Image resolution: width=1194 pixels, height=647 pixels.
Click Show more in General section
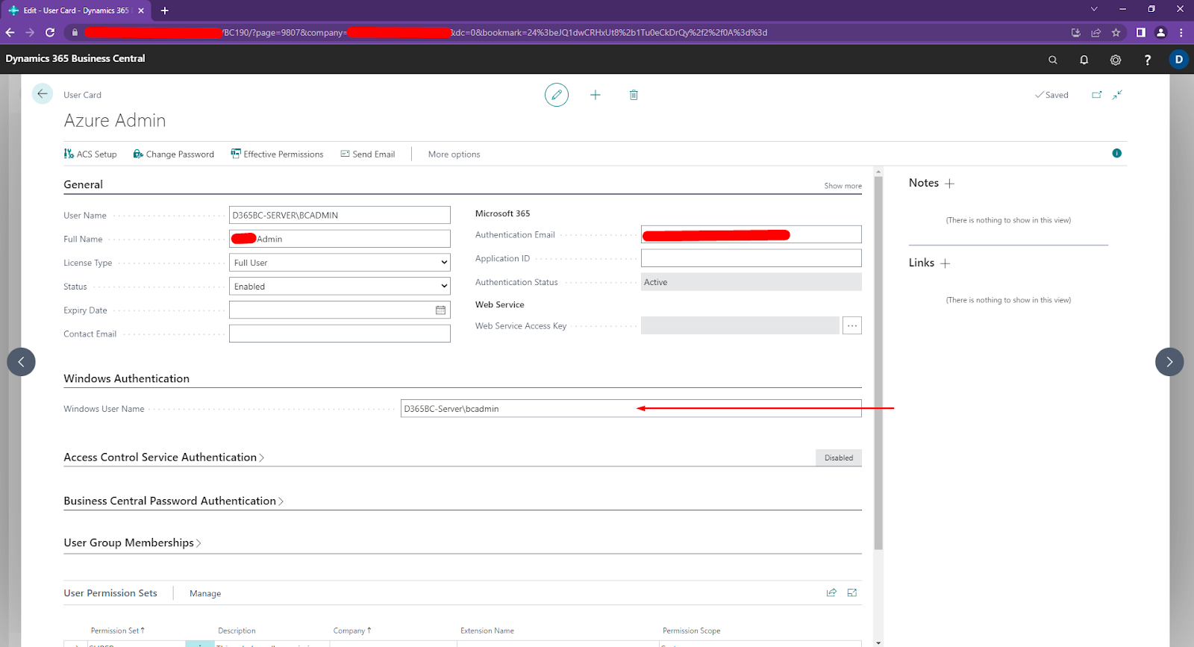point(843,186)
